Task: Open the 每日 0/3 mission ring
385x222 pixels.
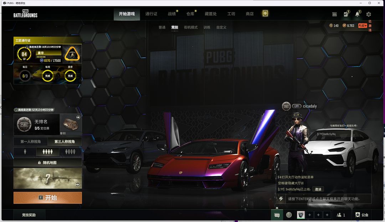Action: (25, 76)
